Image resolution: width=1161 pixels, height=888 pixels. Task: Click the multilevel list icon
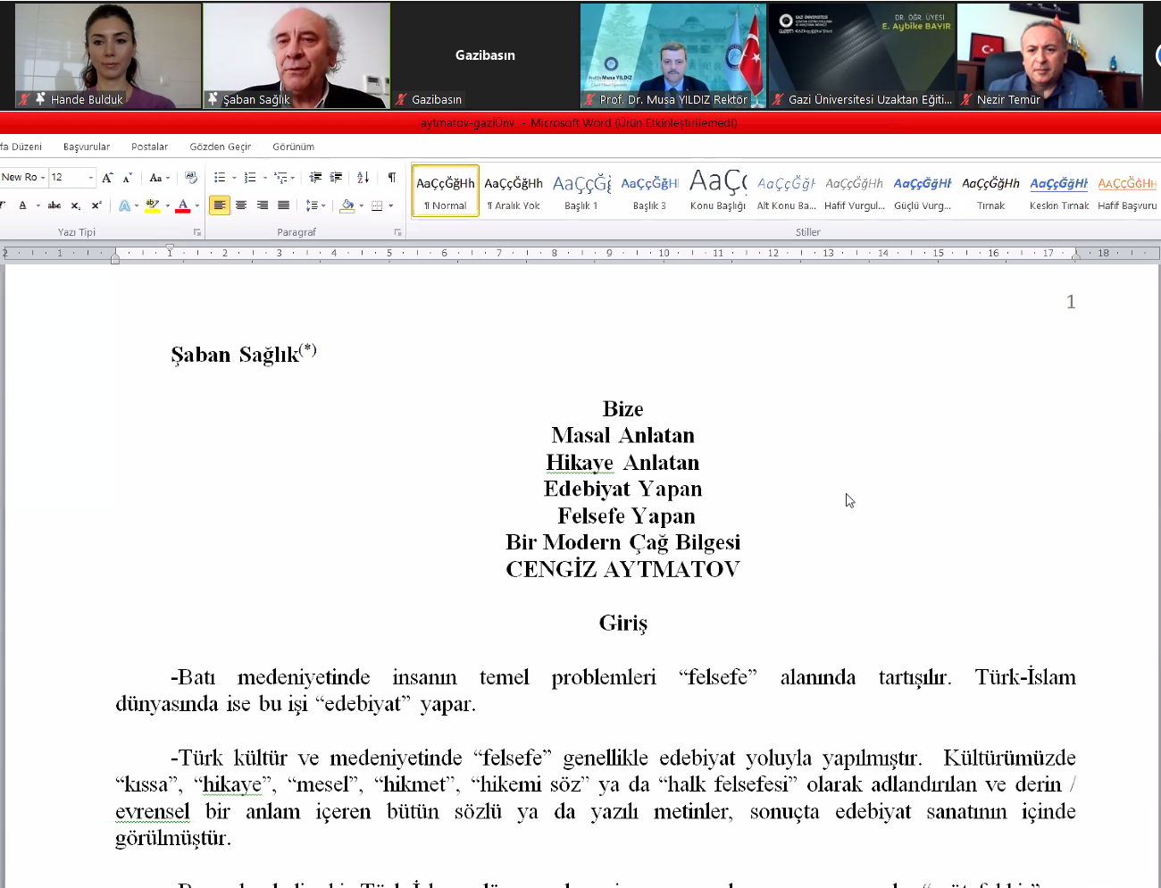pyautogui.click(x=280, y=178)
